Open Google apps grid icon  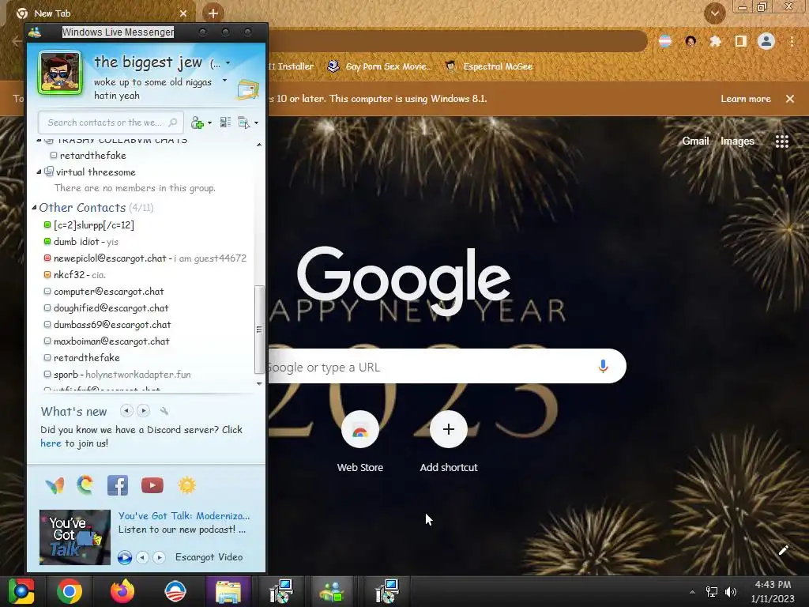782,141
